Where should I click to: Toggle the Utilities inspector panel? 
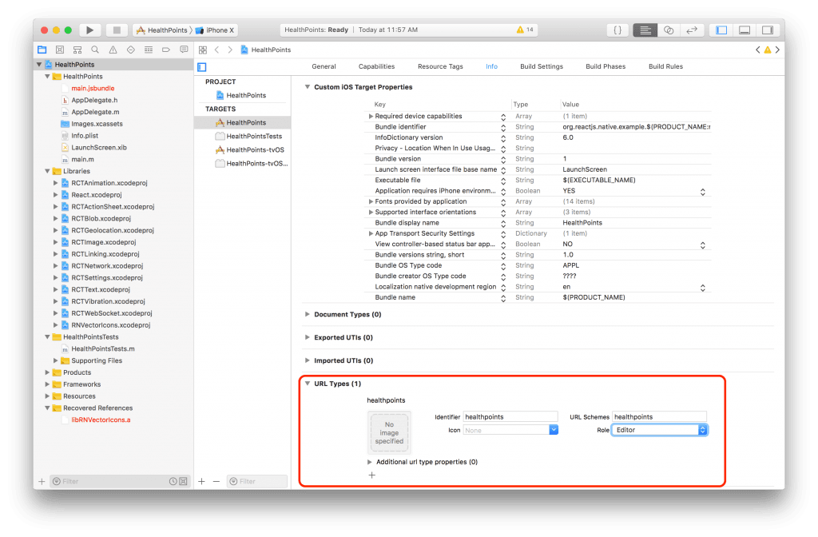pos(768,30)
